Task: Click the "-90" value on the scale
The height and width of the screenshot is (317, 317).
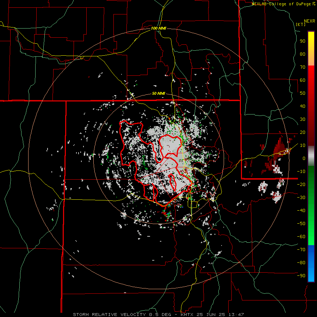Action: pyautogui.click(x=301, y=276)
